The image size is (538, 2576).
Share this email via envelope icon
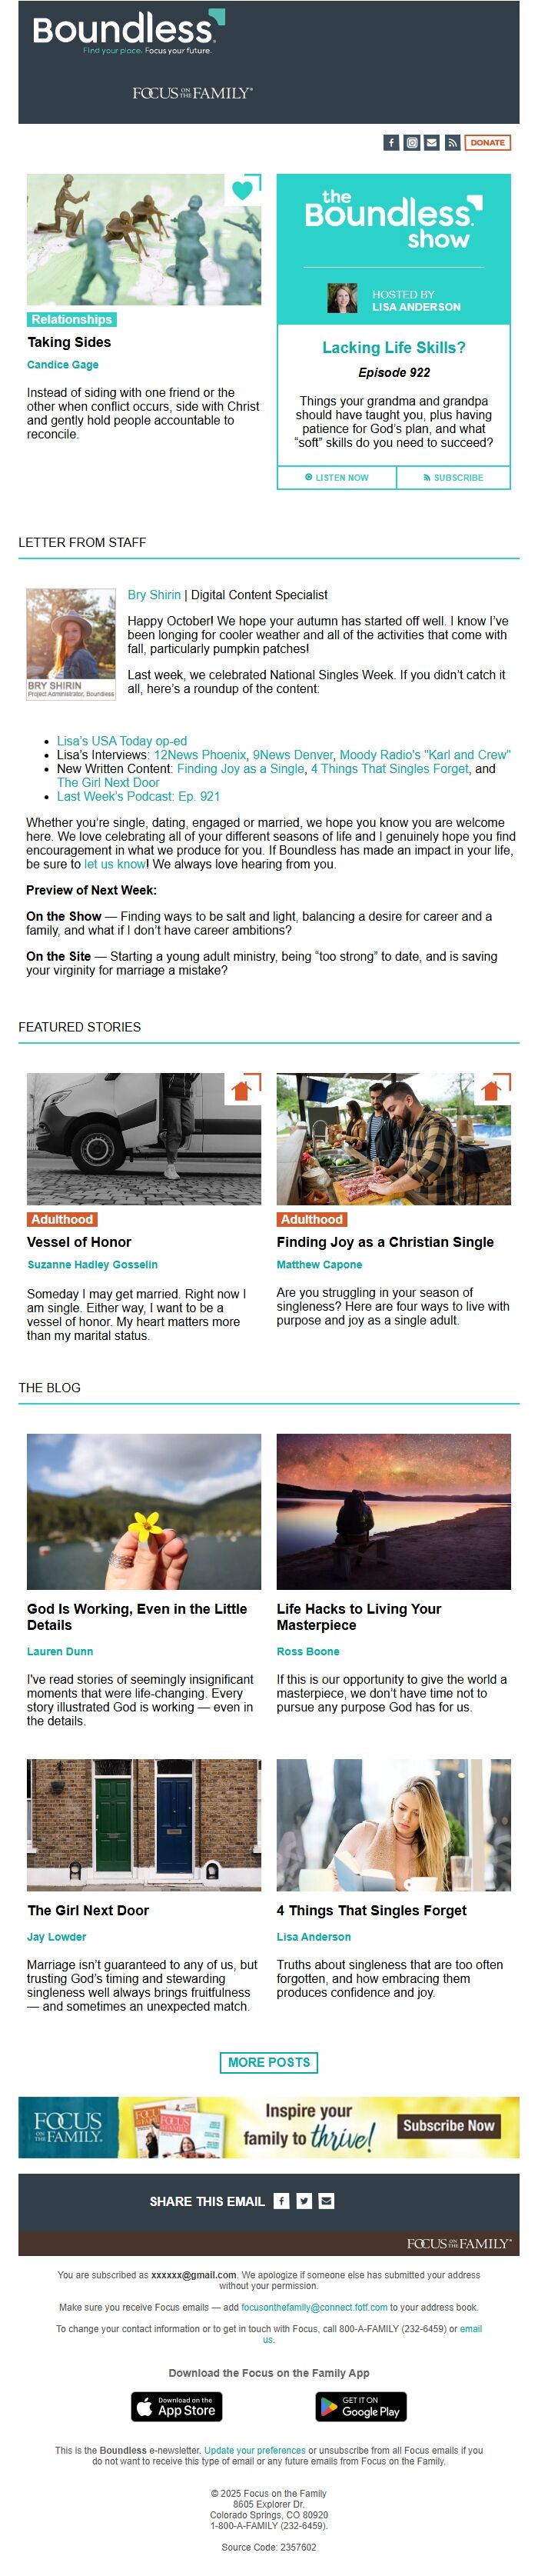(x=326, y=2201)
